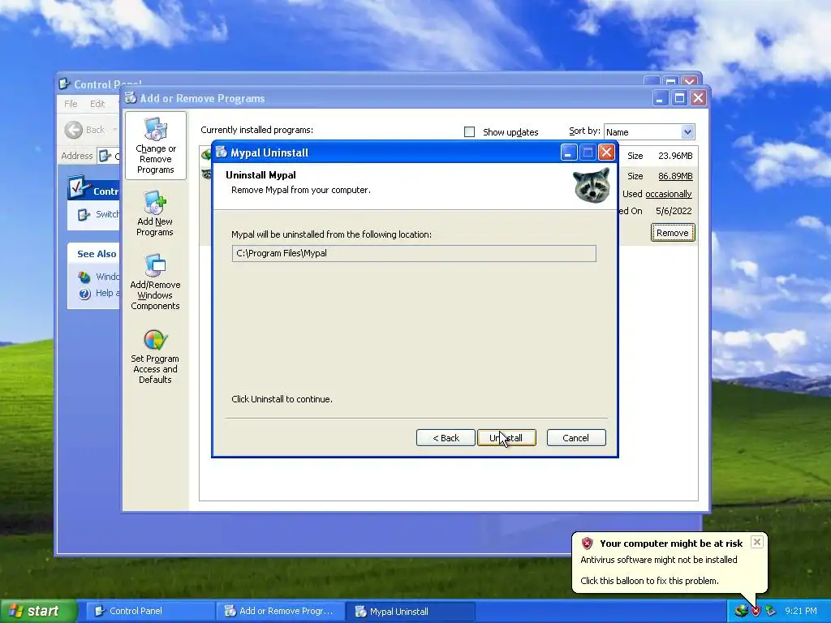
Task: Click the rightmost tray icon beside the clock
Action: pos(771,611)
